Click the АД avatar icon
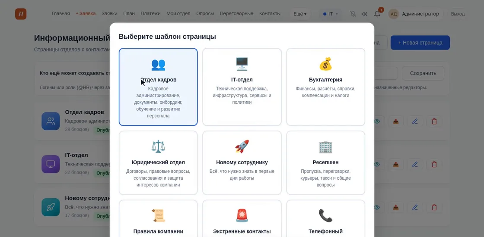This screenshot has width=484, height=237. pyautogui.click(x=394, y=14)
